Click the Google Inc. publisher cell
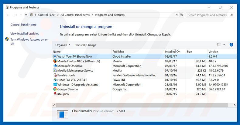 [120, 89]
